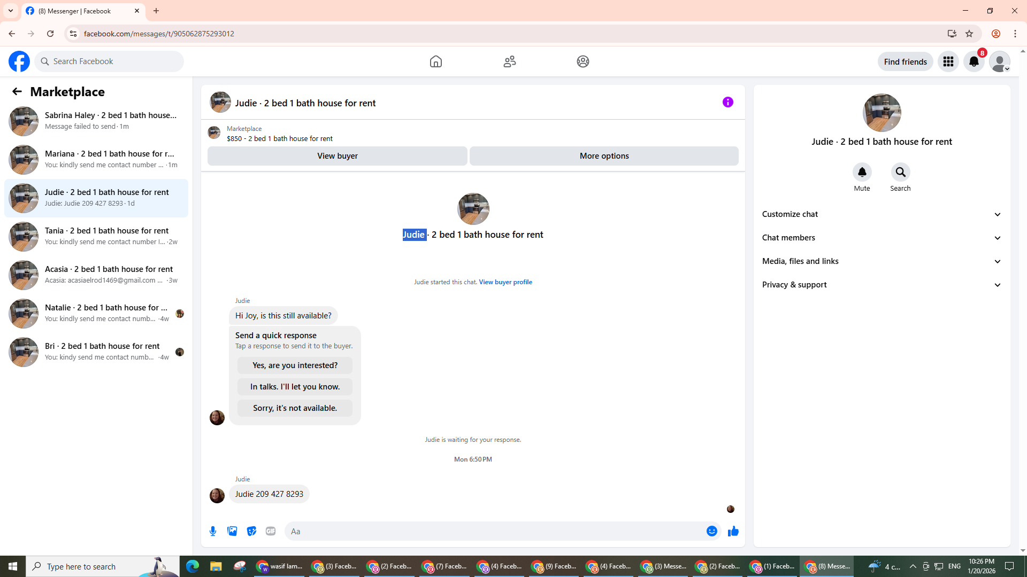Screen dimensions: 1027x577
Task: Open Microsoft Edge from taskbar
Action: click(193, 566)
